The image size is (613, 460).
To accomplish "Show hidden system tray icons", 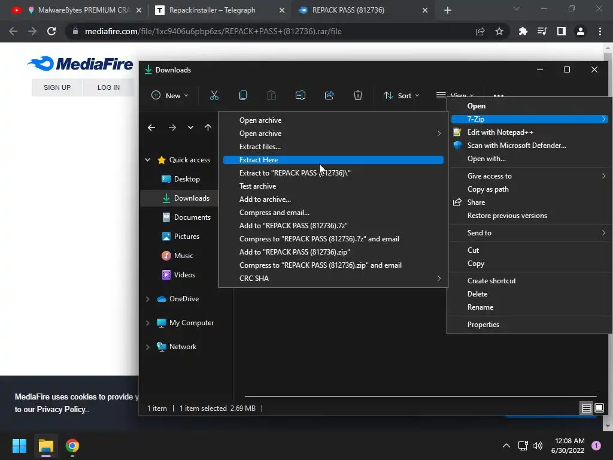I will point(506,446).
